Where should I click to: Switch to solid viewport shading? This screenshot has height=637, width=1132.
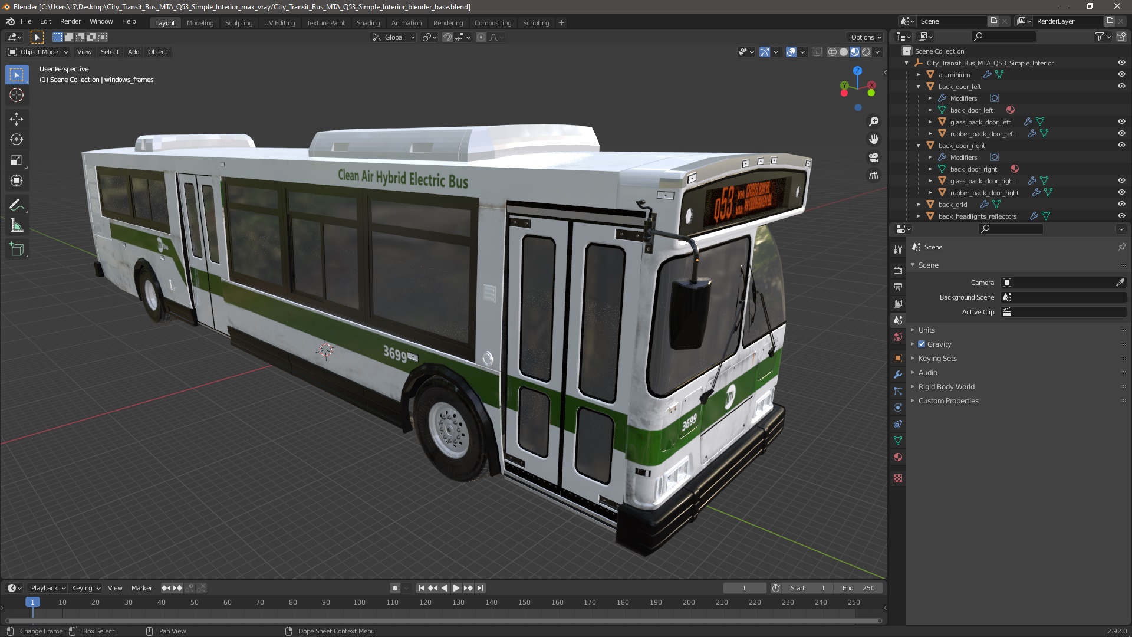(844, 52)
